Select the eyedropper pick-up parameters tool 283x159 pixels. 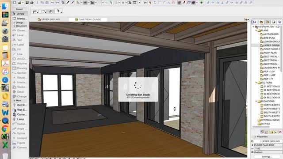point(68,3)
